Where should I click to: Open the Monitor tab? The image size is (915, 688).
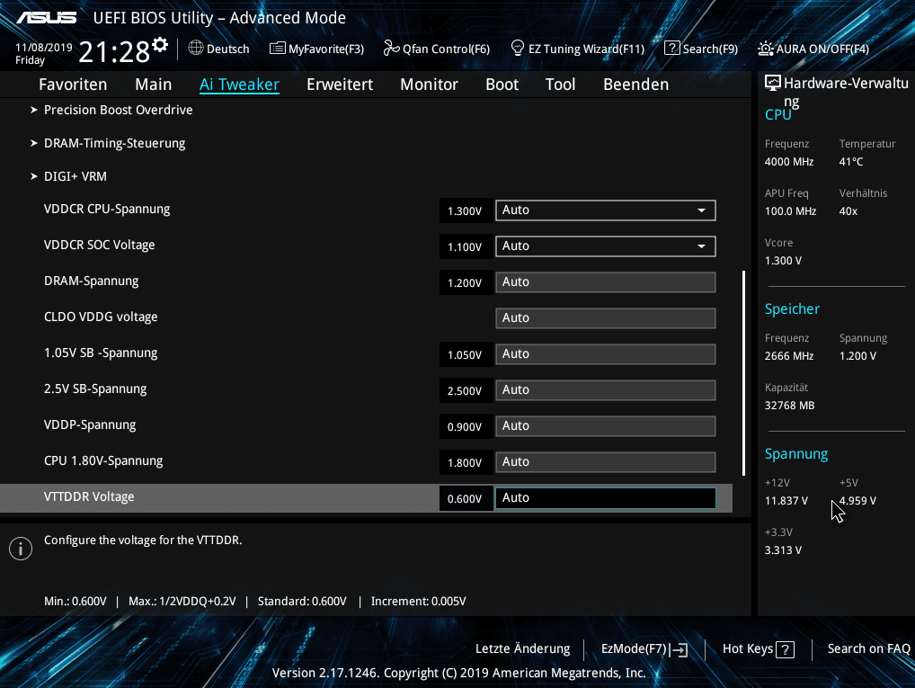pyautogui.click(x=429, y=85)
